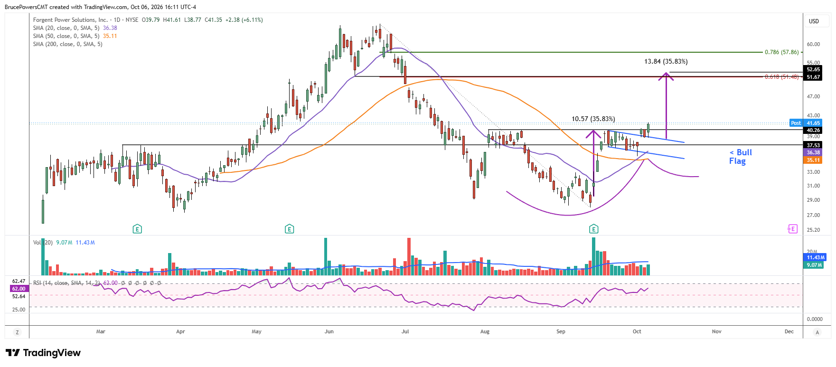Select the SMA 200 indicator legend

tap(67, 44)
